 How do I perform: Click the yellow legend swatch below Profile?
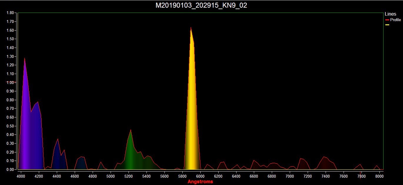[x=387, y=25]
